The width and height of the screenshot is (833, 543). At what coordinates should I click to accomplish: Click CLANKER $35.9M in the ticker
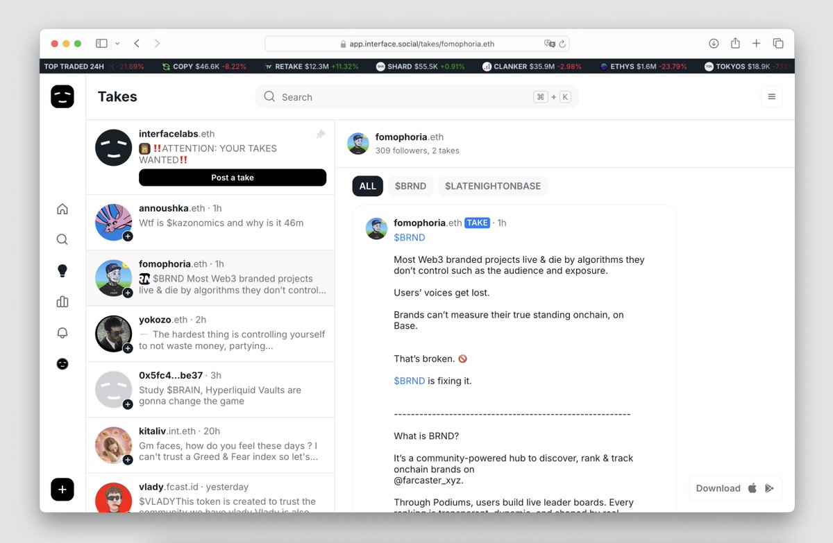coord(532,67)
